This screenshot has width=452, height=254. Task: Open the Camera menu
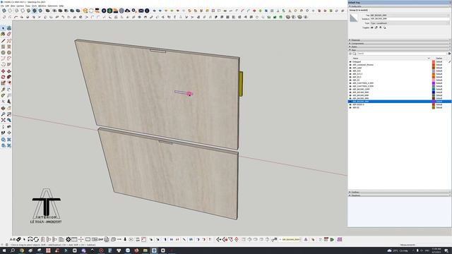point(20,6)
